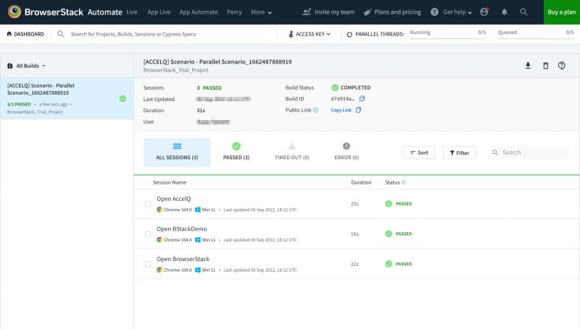Download the build report
Screen dimensions: 580x329
click(x=528, y=66)
